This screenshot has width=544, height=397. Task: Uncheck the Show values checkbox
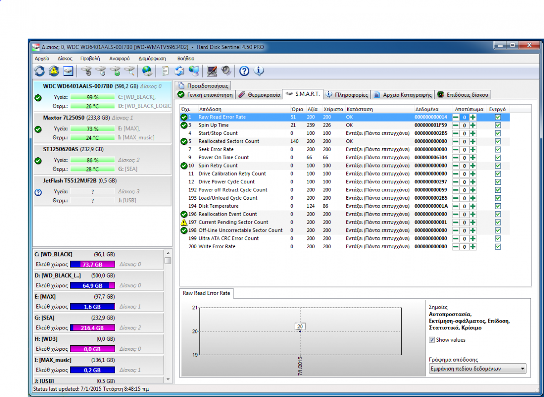tap(432, 340)
